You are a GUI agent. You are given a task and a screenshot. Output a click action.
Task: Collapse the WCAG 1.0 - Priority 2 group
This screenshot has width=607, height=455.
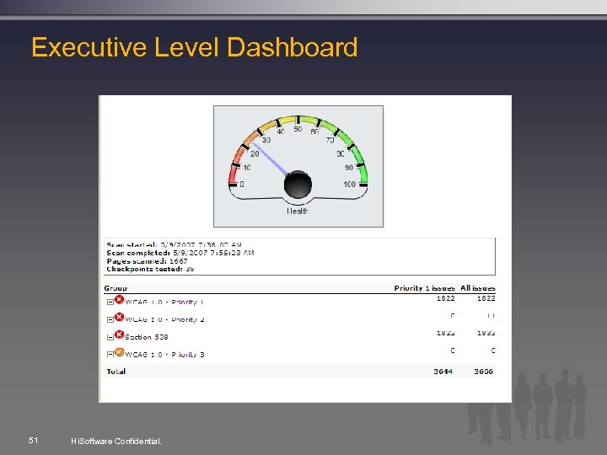(110, 319)
